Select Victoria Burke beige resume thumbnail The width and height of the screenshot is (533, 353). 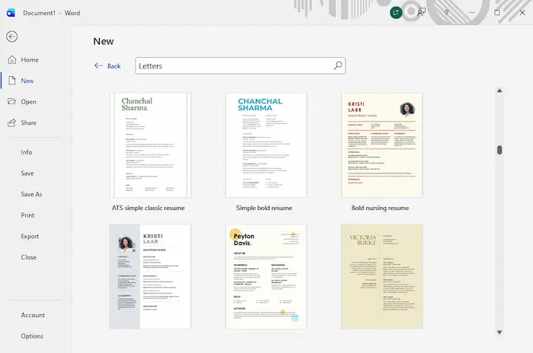pyautogui.click(x=382, y=277)
